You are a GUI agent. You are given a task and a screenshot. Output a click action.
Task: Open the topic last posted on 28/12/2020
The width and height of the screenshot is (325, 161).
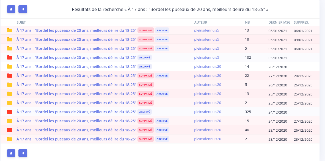coord(76,67)
